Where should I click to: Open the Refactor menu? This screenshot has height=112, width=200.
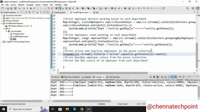pos(21,5)
